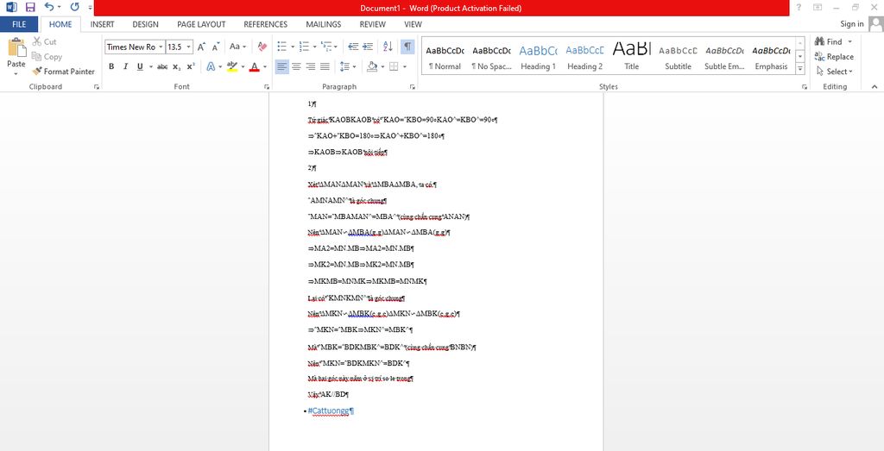Sort the selected text alphabetically
Viewport: 884px width, 451px height.
[388, 47]
